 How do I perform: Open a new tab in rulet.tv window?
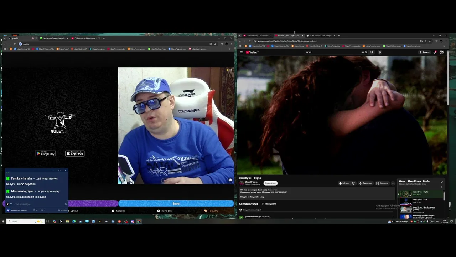tap(104, 38)
